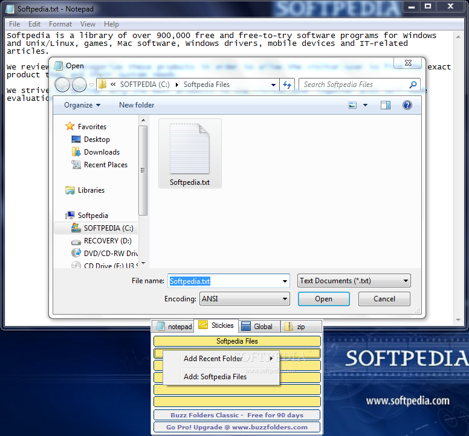469x436 pixels.
Task: Click the Libraries icon in sidebar
Action: coord(70,190)
